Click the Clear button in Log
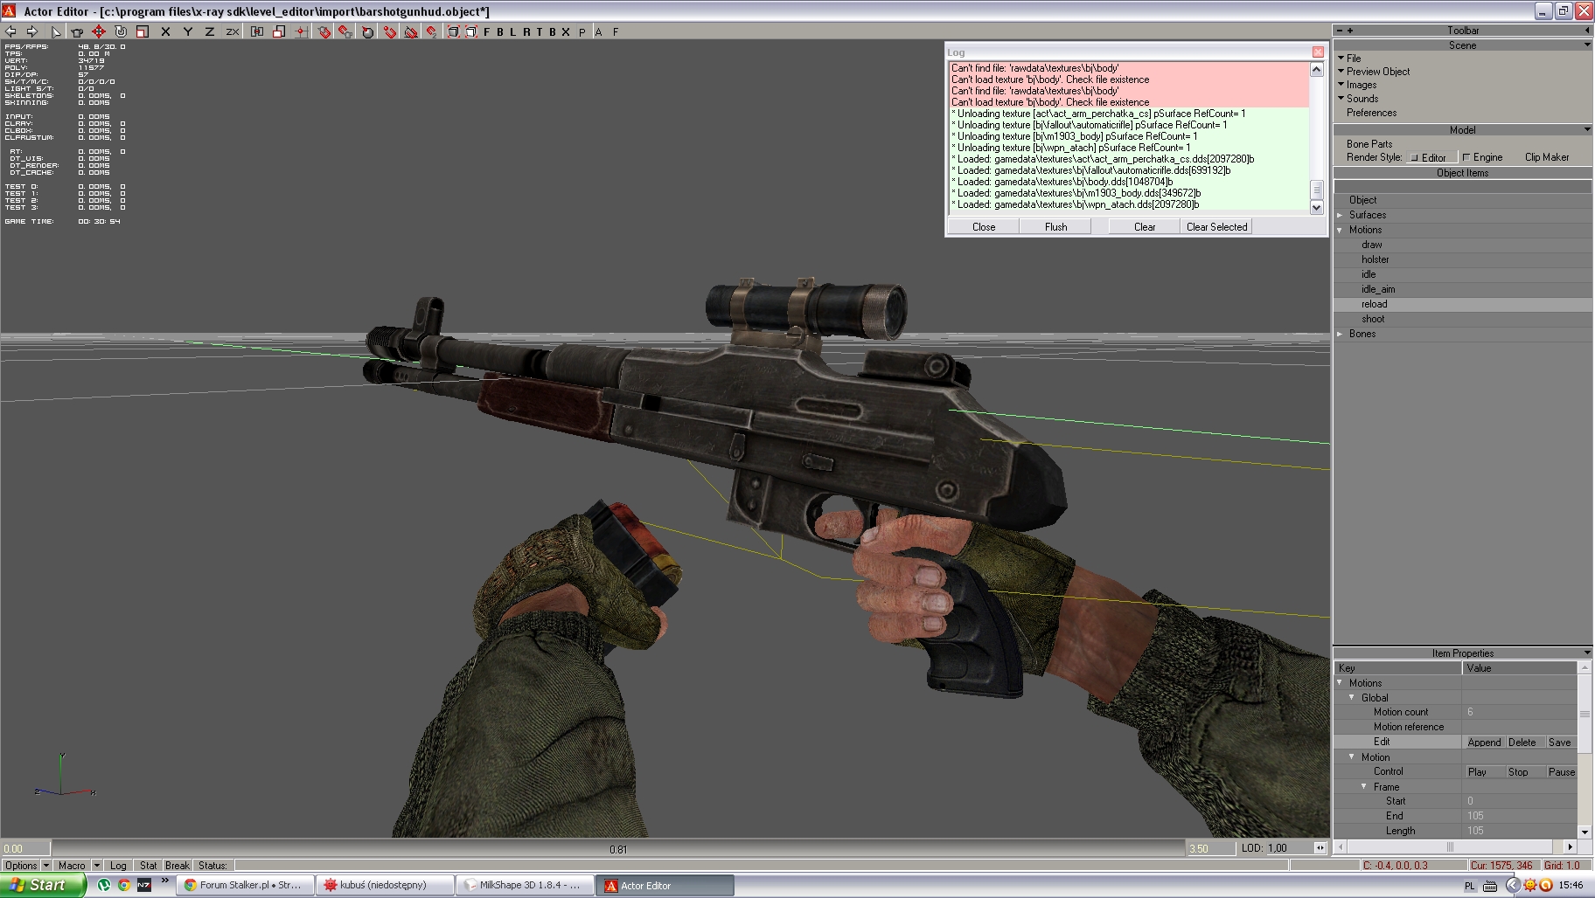 [1145, 226]
